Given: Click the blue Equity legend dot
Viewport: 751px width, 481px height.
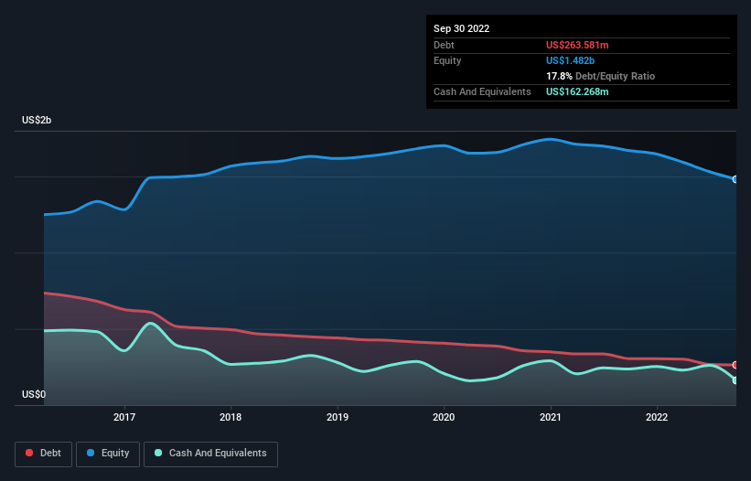Looking at the screenshot, I should click(91, 453).
